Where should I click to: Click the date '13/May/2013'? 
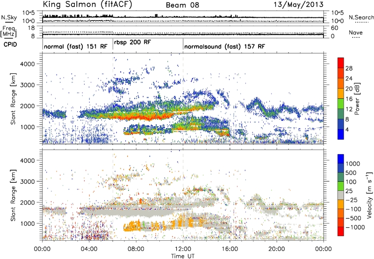pyautogui.click(x=298, y=5)
